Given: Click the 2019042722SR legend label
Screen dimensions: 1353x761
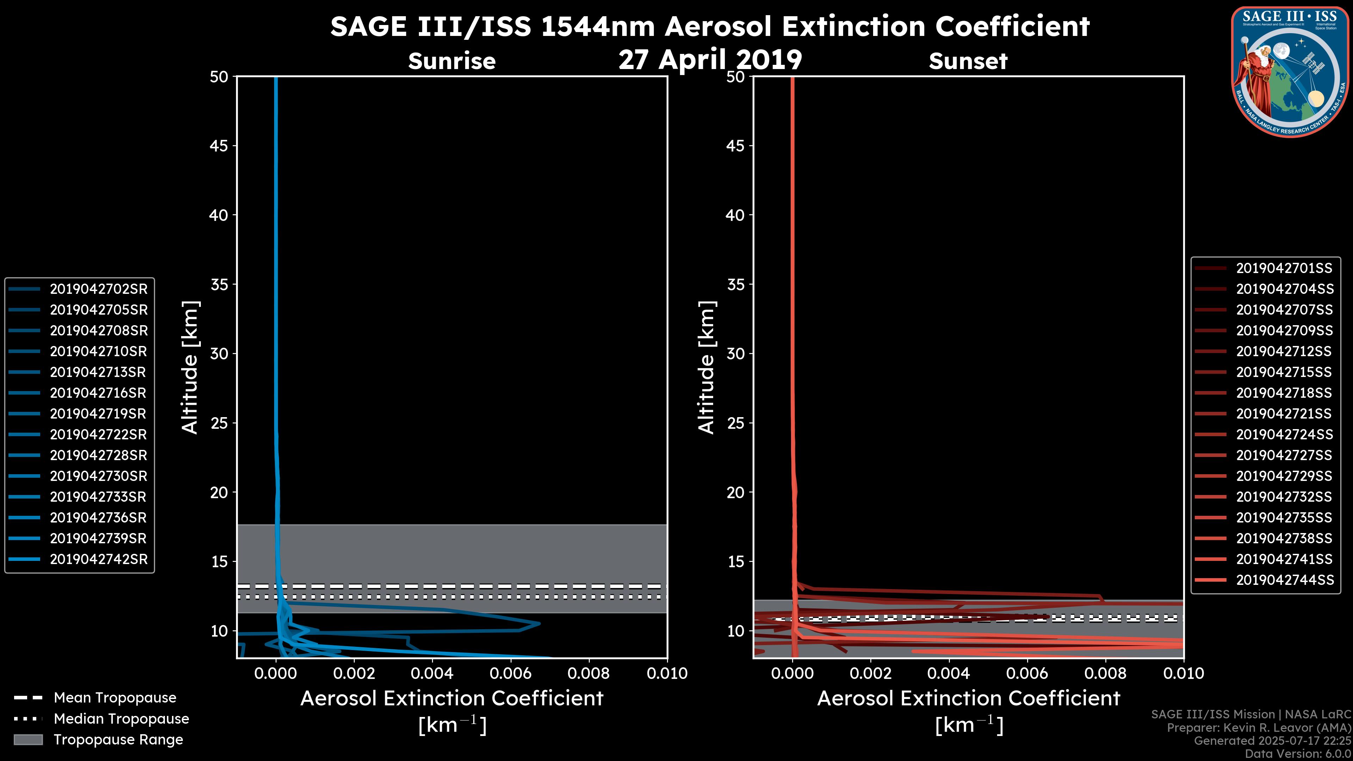Looking at the screenshot, I should (98, 434).
